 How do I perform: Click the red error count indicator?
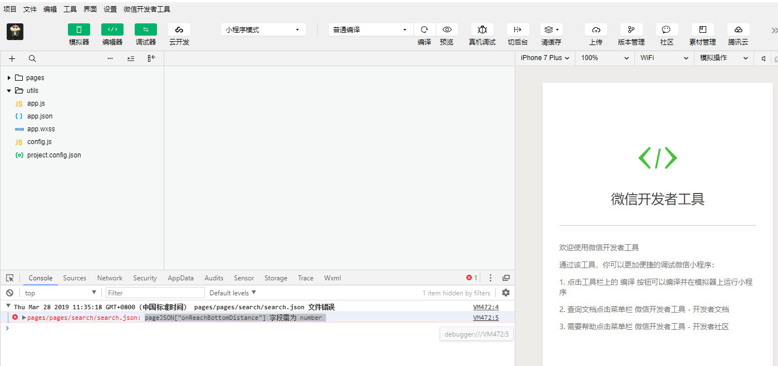(472, 278)
